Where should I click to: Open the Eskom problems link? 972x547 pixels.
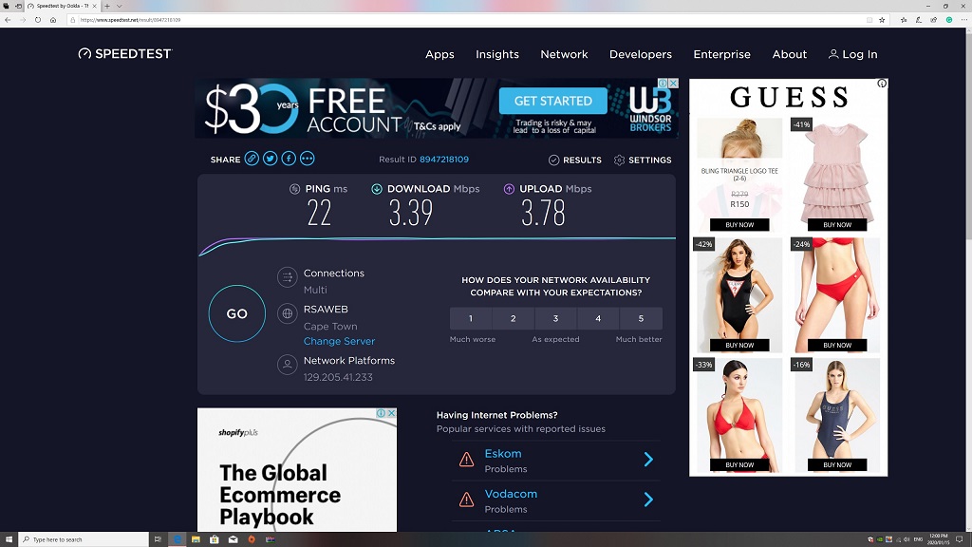503,453
